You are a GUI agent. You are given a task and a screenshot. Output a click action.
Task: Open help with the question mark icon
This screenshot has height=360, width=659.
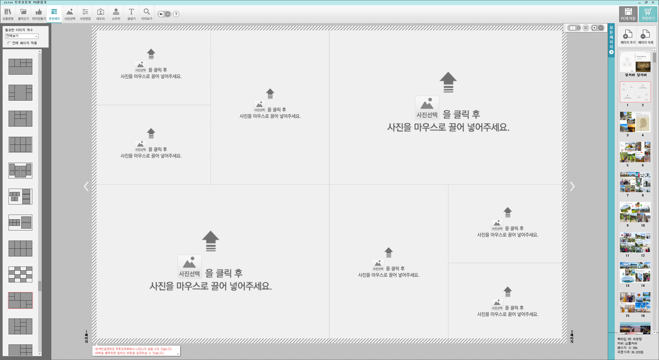pyautogui.click(x=176, y=14)
